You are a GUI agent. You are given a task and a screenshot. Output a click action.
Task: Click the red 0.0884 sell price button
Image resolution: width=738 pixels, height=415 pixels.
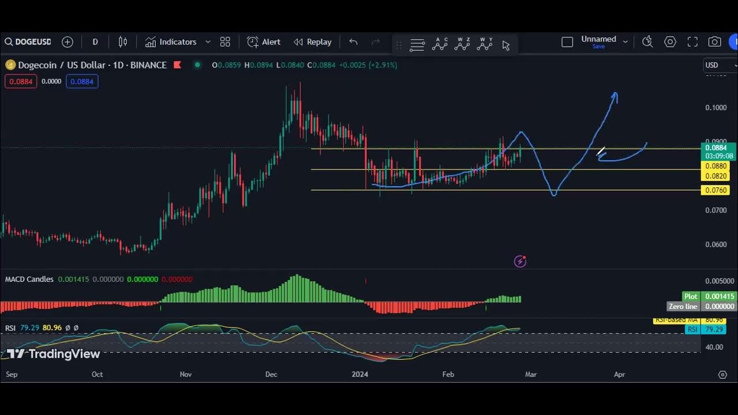pos(21,81)
